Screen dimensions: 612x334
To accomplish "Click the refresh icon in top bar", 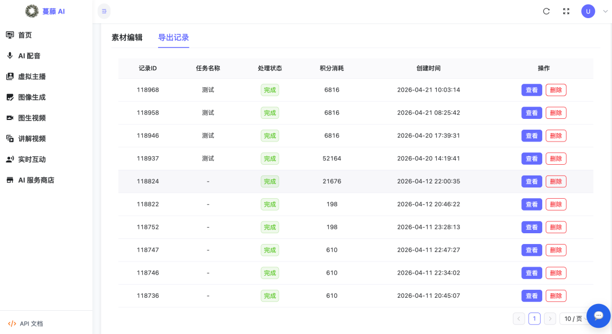I will click(546, 11).
